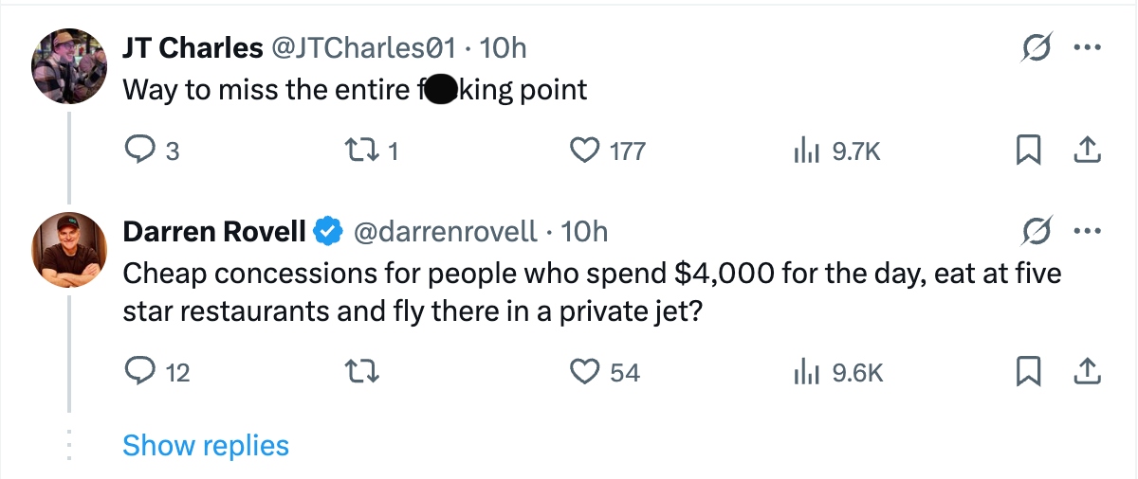Reply to JT Charles's tweet
The image size is (1138, 479).
[x=138, y=151]
